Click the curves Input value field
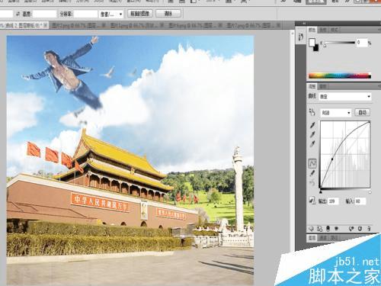The image size is (381, 286). (360, 201)
